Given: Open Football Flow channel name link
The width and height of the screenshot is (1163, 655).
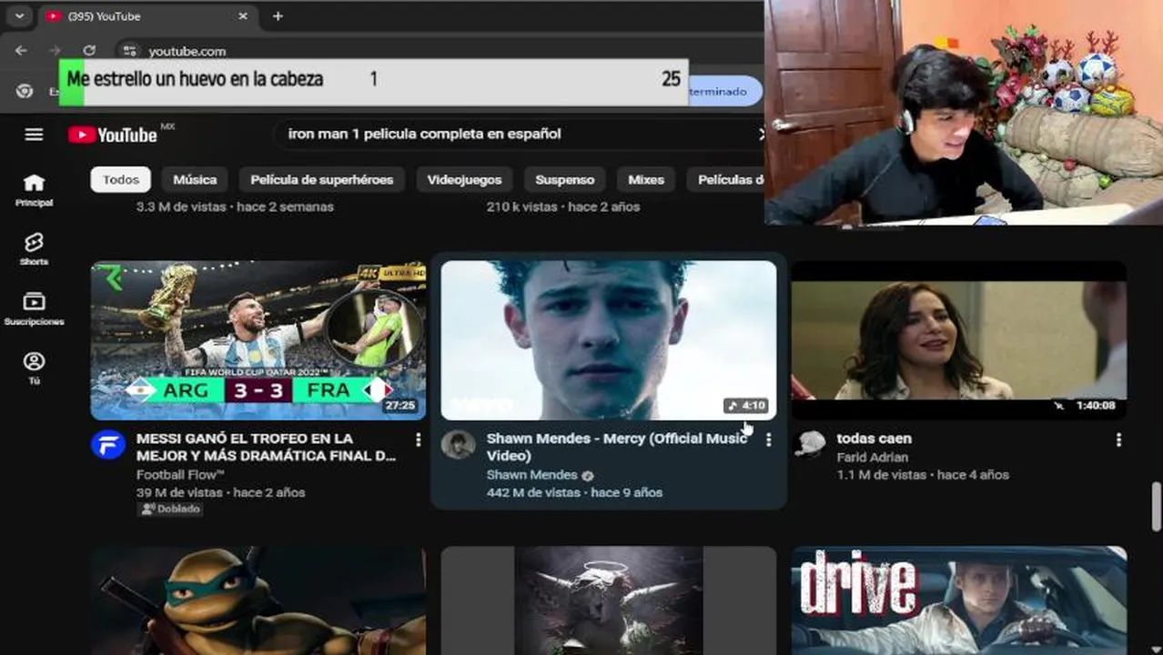Looking at the screenshot, I should (x=180, y=475).
